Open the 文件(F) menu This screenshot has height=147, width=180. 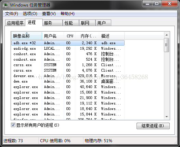pos(12,14)
